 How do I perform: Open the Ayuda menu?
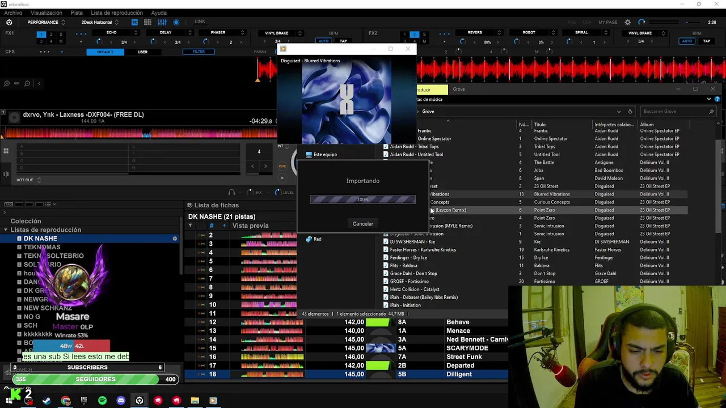tap(159, 12)
